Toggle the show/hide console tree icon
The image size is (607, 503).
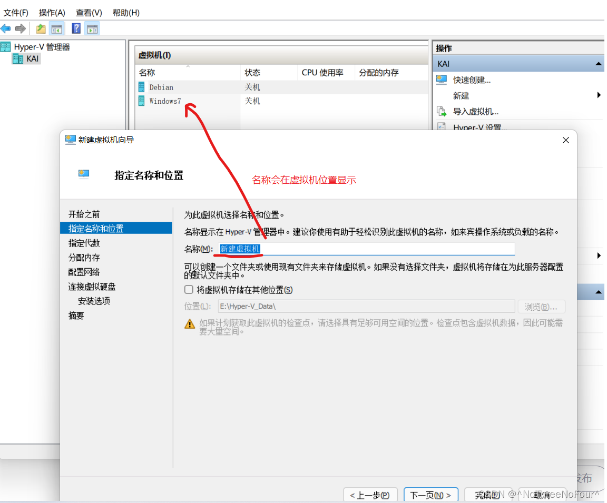(x=57, y=28)
